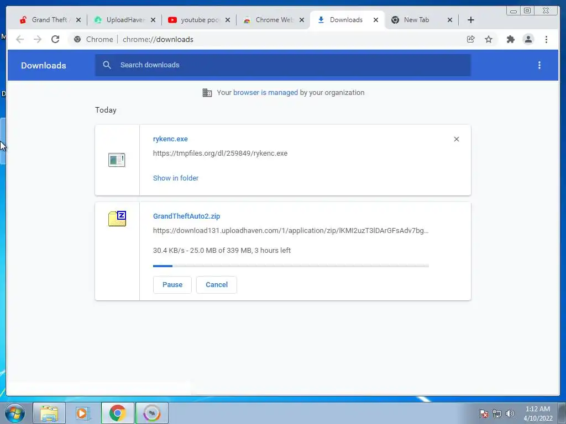
Task: Open the volume speaker tray icon
Action: 510,414
